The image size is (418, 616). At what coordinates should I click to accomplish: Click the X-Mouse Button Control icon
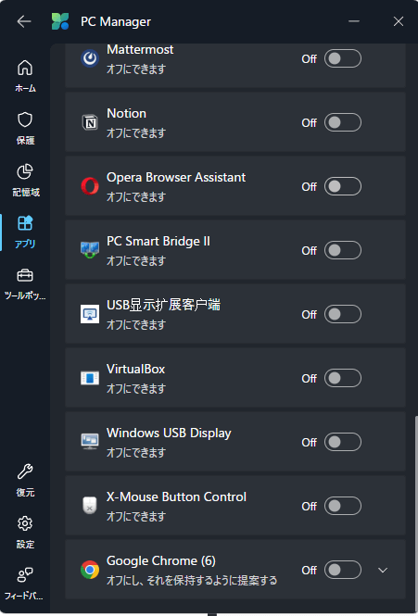point(90,506)
